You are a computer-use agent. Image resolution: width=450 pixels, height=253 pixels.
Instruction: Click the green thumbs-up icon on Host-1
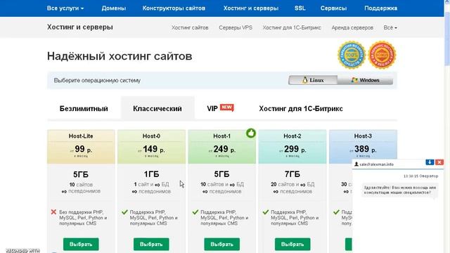pos(251,133)
